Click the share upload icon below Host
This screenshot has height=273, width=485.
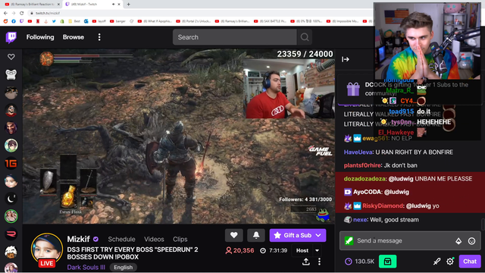point(306,262)
